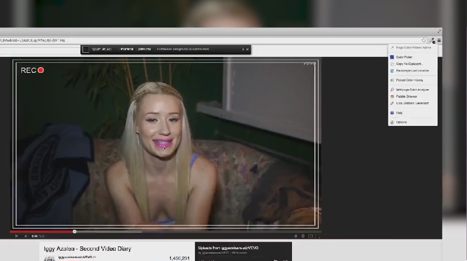Image resolution: width=467 pixels, height=261 pixels.
Task: Open the ColorZilla eyedropper extension button
Action: [432, 41]
